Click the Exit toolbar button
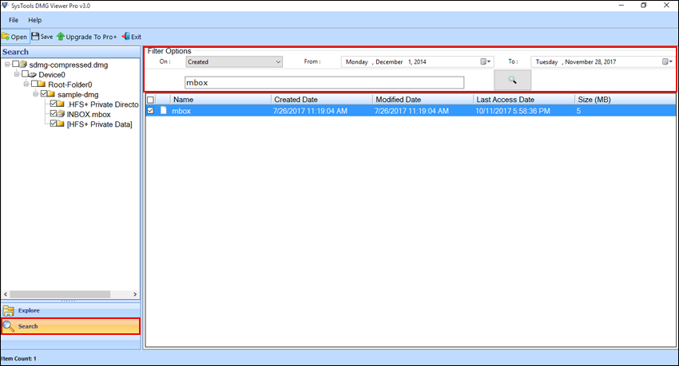 coord(132,37)
